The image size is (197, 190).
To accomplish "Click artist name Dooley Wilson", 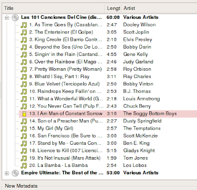I will (x=139, y=25).
